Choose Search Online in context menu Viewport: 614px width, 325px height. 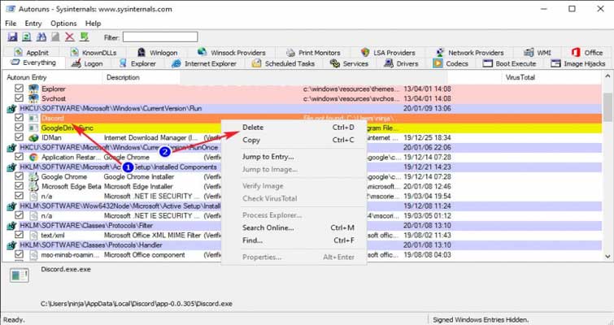pyautogui.click(x=294, y=227)
